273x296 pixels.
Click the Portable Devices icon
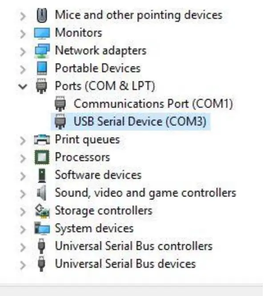41,68
